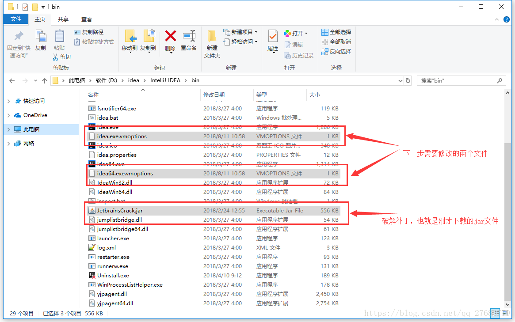This screenshot has width=515, height=322.
Task: Click the red X delete icon
Action: click(x=171, y=36)
